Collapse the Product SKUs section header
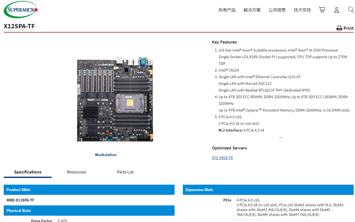This screenshot has height=222, width=355. click(x=89, y=190)
